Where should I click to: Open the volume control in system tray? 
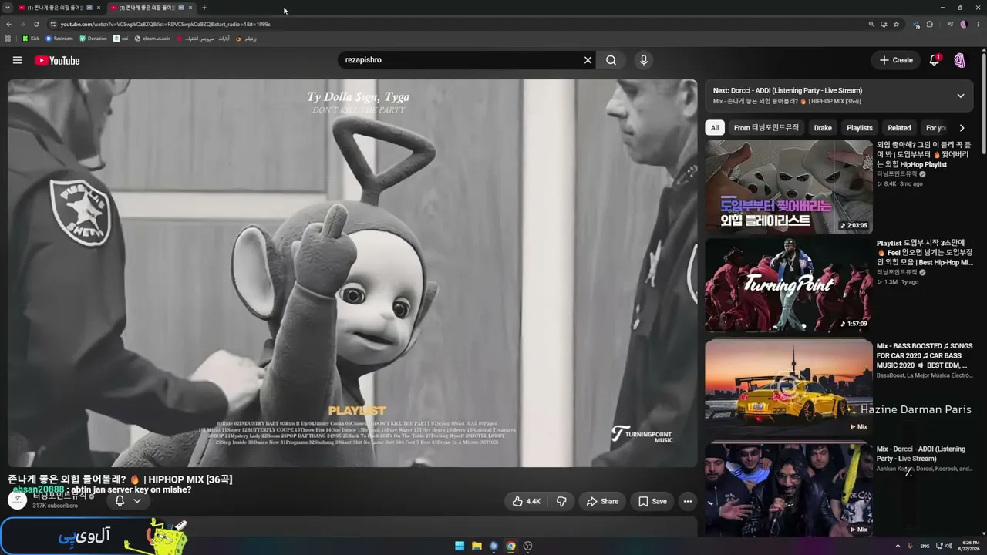pos(948,546)
